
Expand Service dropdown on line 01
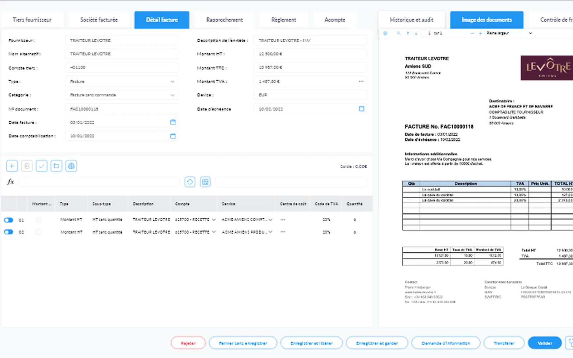pos(270,220)
